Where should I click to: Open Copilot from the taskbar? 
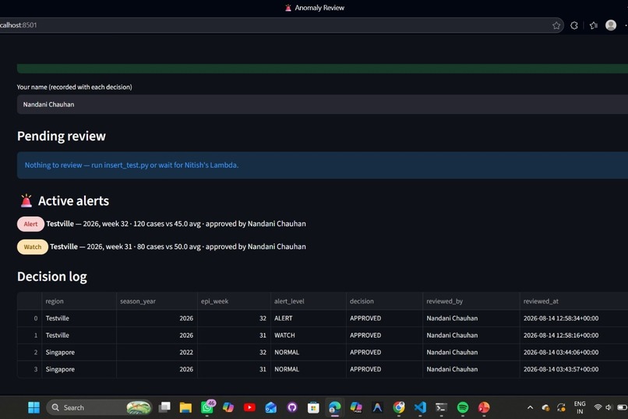(x=228, y=408)
